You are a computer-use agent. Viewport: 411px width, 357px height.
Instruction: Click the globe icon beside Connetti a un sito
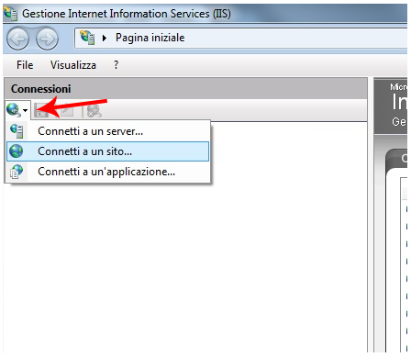pos(17,151)
